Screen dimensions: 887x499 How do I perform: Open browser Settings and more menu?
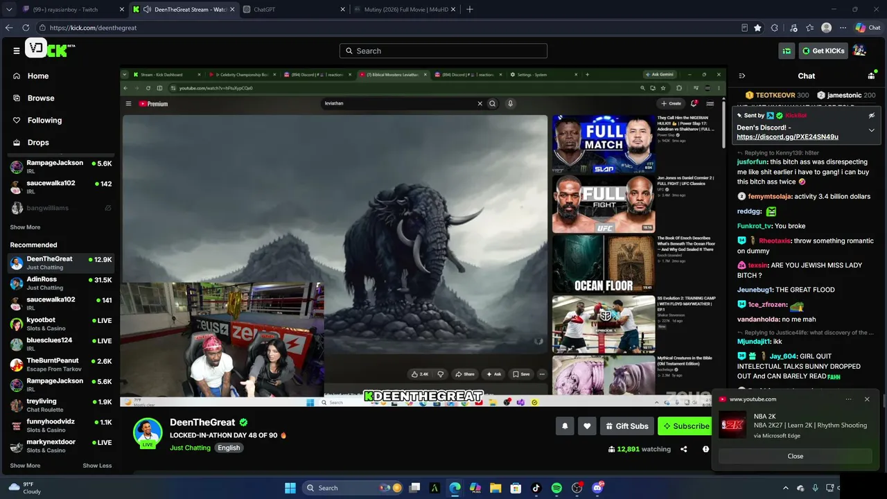[843, 28]
